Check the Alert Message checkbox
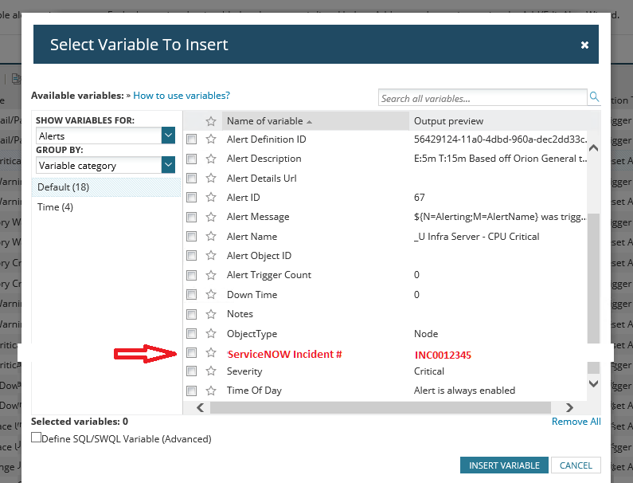The width and height of the screenshot is (633, 483). [191, 217]
